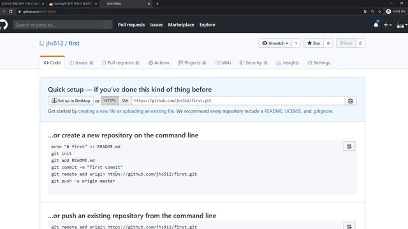Click Set up in Desktop button
The height and width of the screenshot is (229, 408).
click(x=71, y=101)
